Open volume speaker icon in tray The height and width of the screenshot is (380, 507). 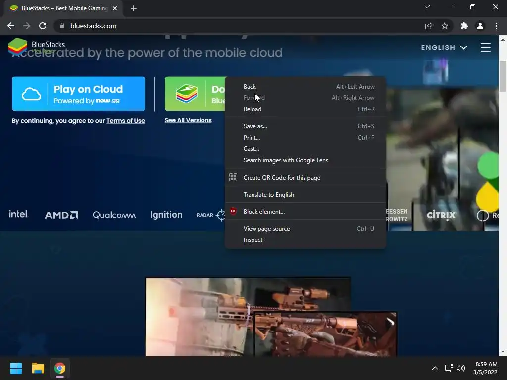[461, 368]
